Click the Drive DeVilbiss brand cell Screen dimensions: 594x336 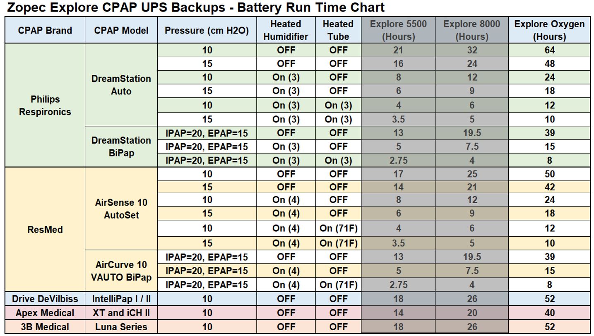45,299
